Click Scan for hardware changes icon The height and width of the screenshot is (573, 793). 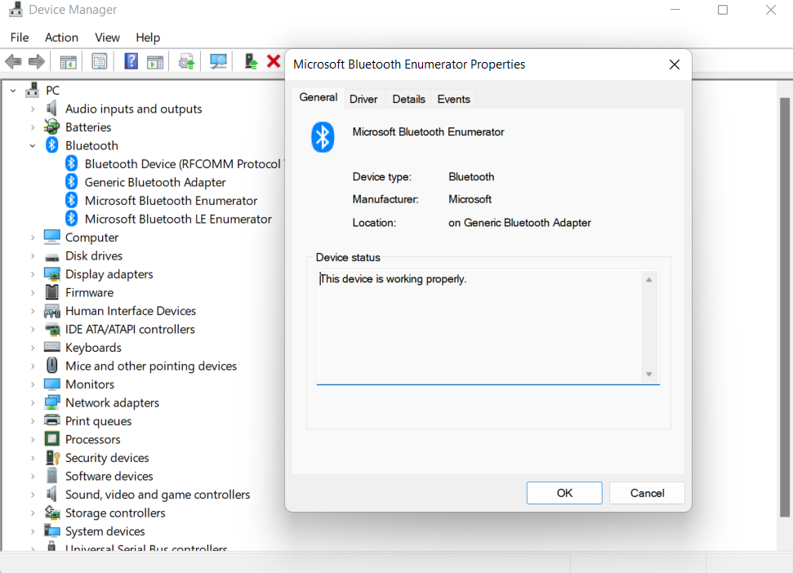pyautogui.click(x=219, y=62)
